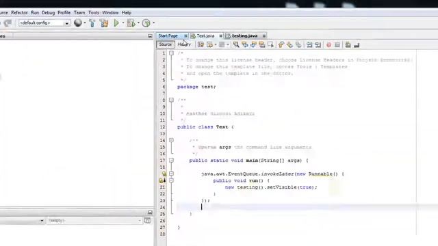Click the red Start Macro Recording icon

pos(328,44)
